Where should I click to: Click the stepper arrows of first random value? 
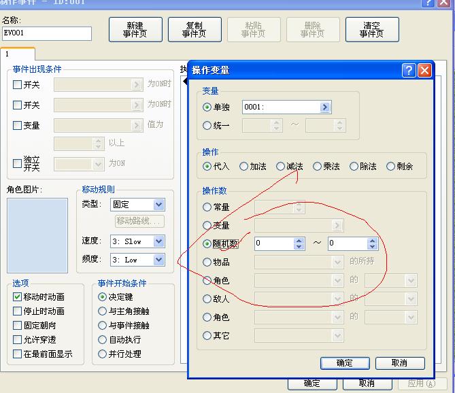pos(299,243)
